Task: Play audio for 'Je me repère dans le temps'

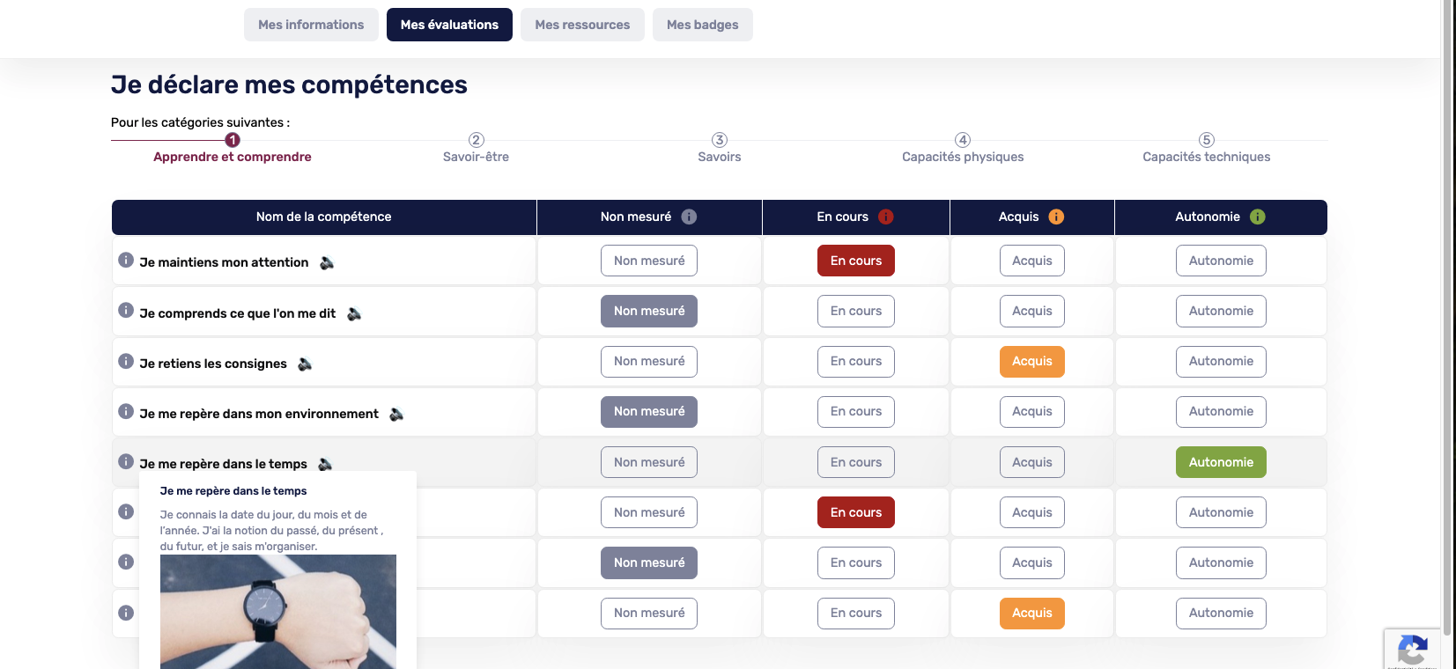Action: 325,464
